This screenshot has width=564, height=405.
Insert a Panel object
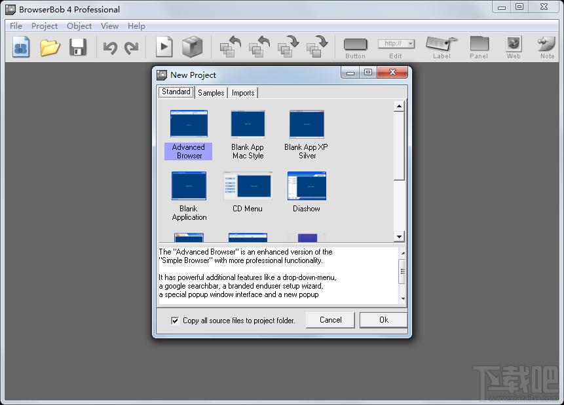point(479,48)
